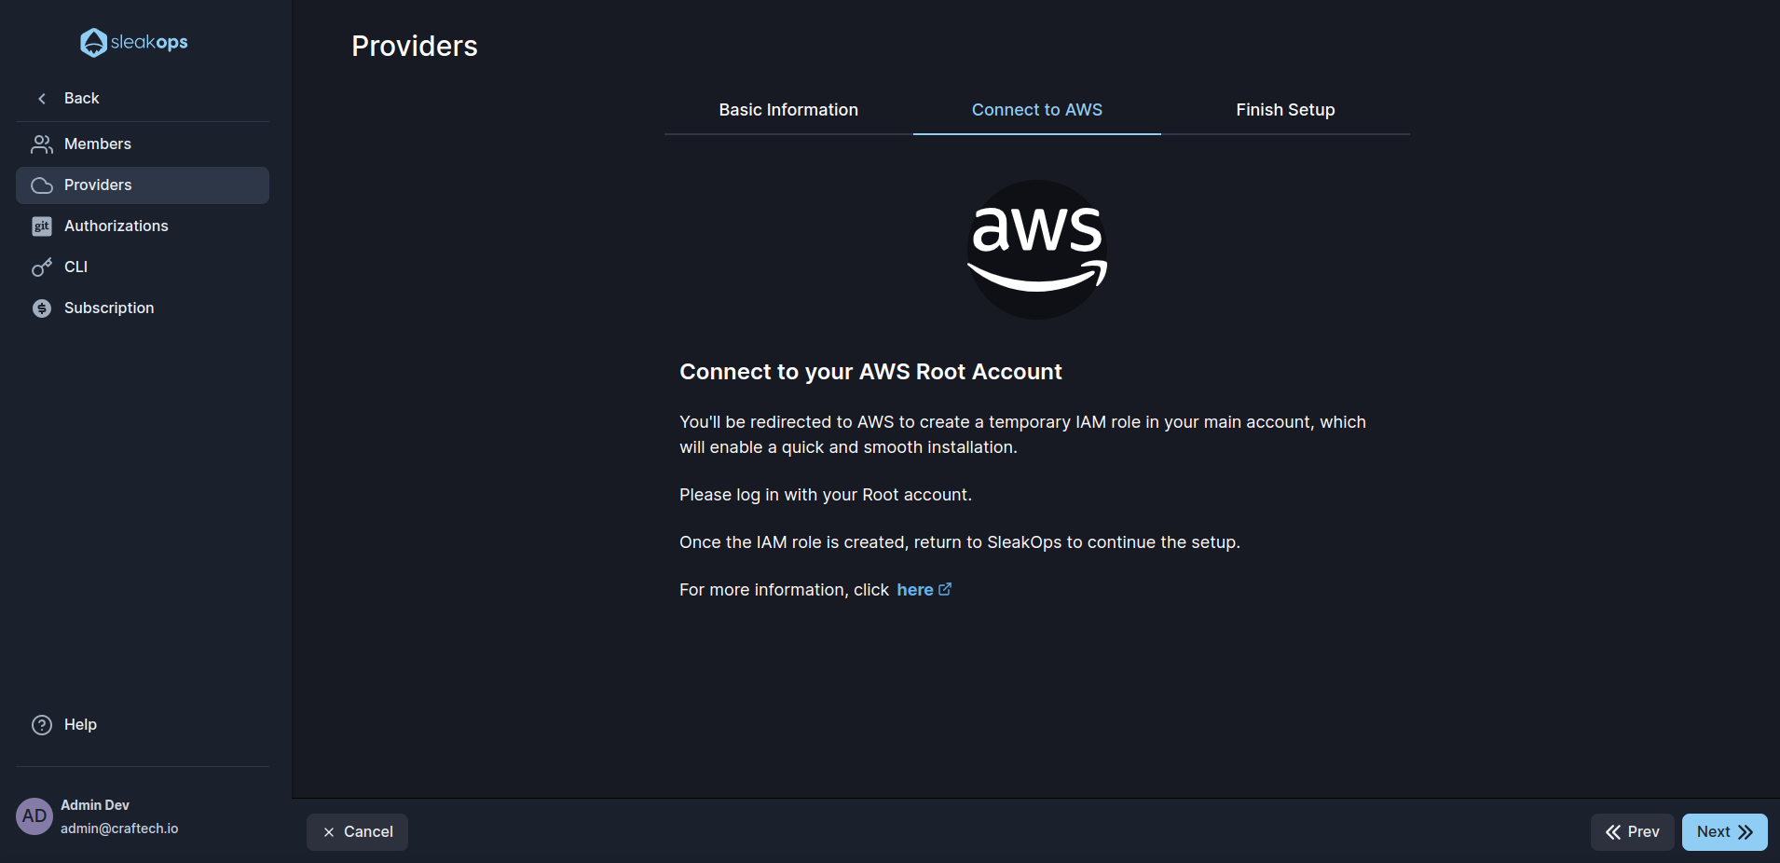This screenshot has height=863, width=1780.
Task: Open the Members section
Action: point(143,144)
